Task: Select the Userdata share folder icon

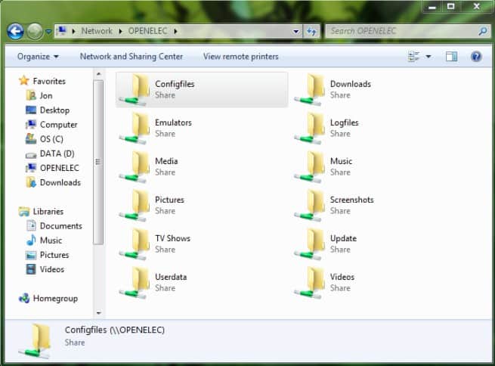Action: click(x=134, y=283)
